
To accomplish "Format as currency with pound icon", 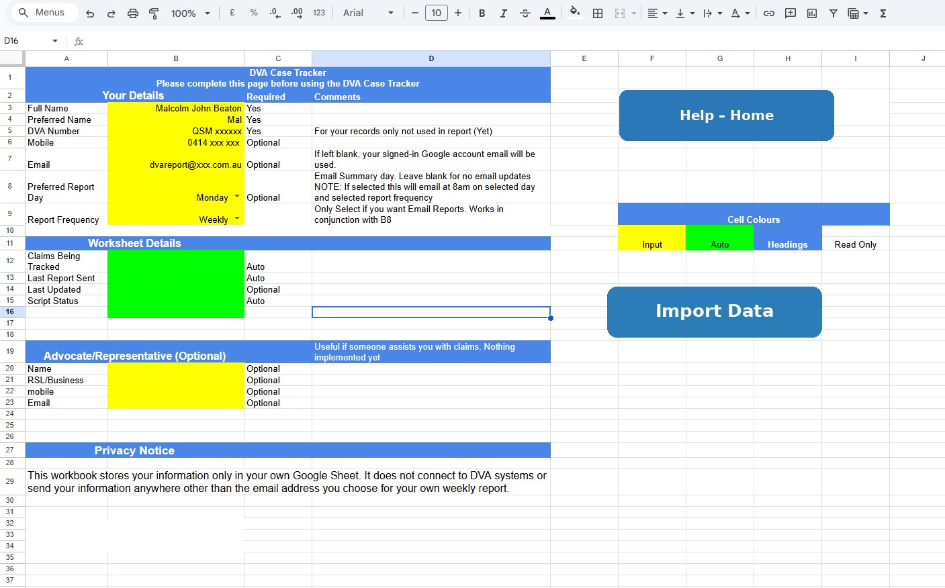I will 232,13.
